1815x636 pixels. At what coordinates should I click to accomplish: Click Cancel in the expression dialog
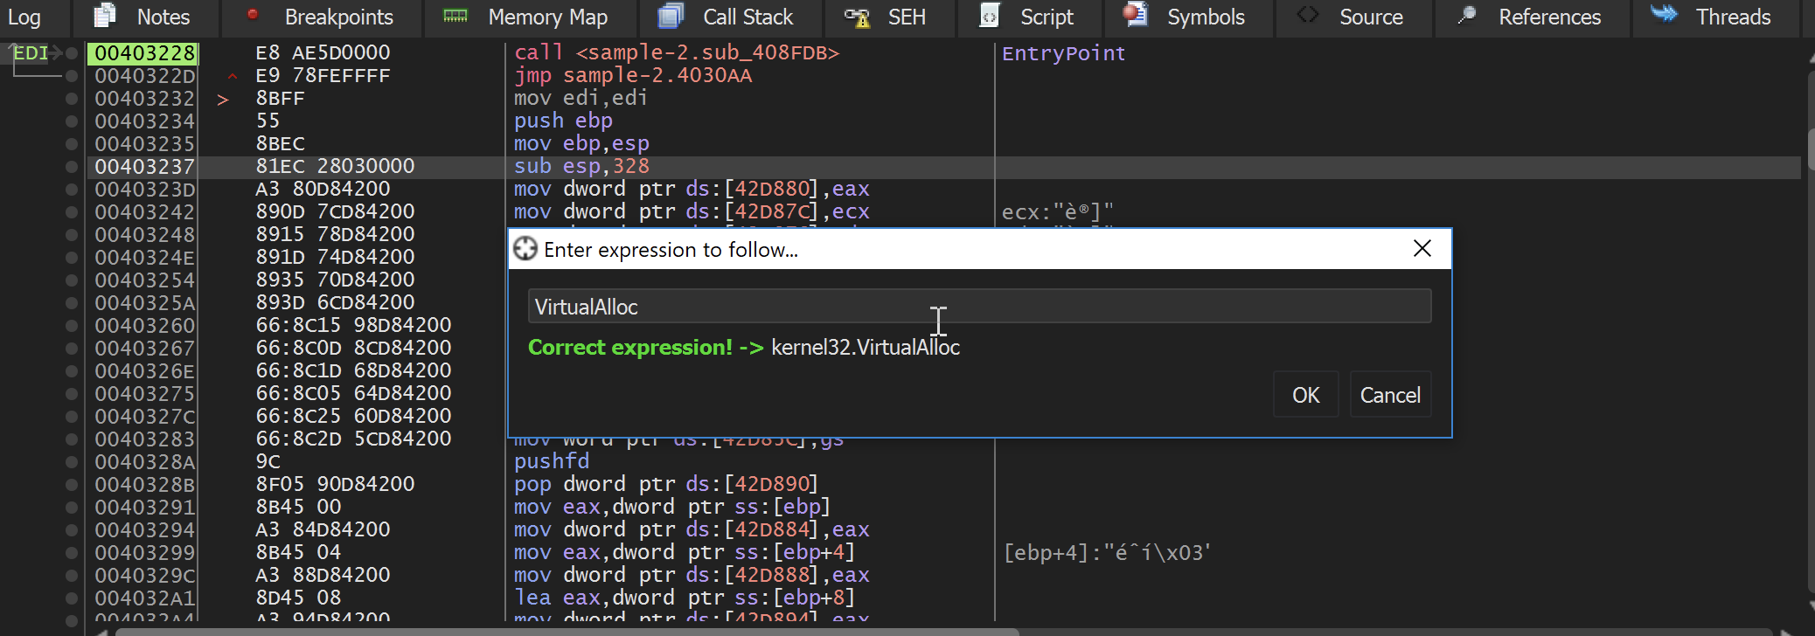(x=1390, y=395)
